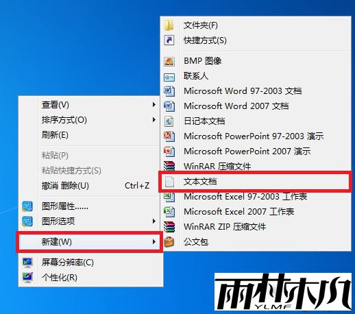Image resolution: width=355 pixels, height=314 pixels.
Task: Click the journal icon beside 日记本文档
Action: (x=169, y=121)
